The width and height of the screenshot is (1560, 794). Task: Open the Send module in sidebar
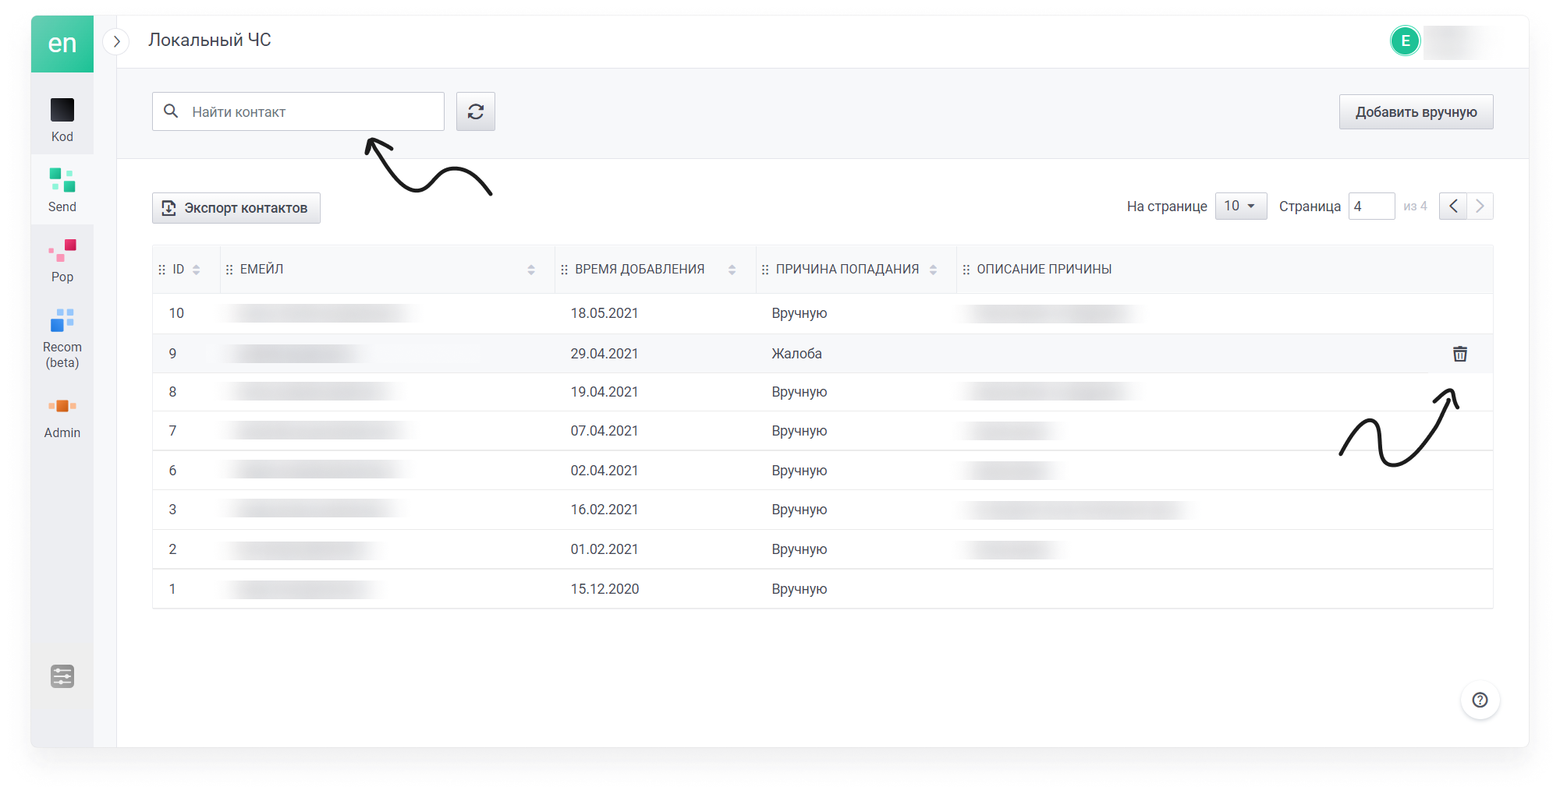point(62,190)
